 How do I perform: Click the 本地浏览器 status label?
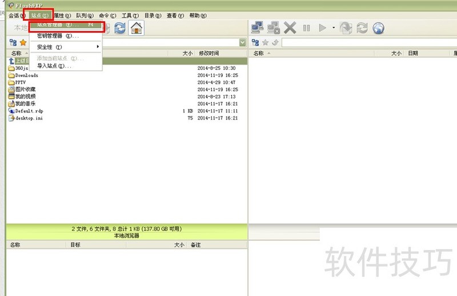click(x=126, y=235)
